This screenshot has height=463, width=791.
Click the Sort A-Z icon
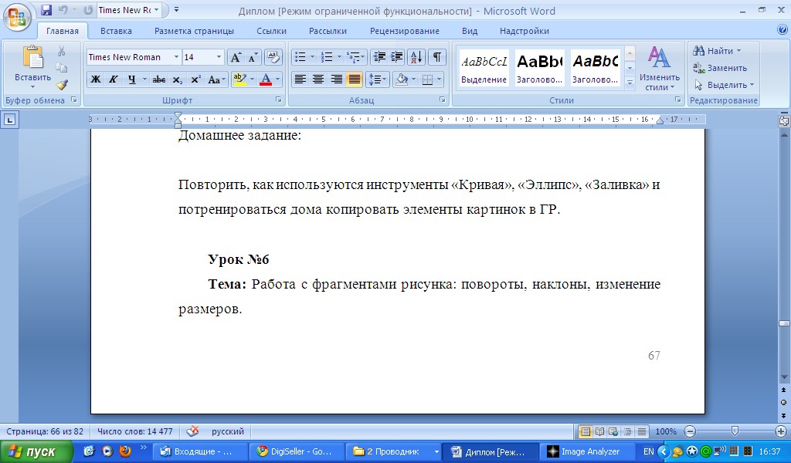pos(416,57)
